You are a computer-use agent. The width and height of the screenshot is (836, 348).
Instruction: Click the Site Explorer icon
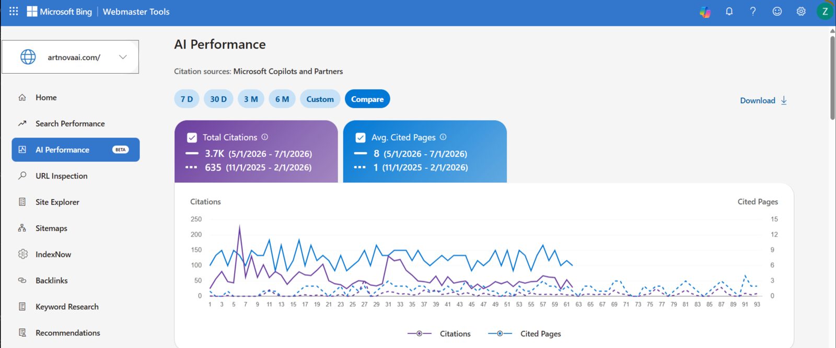[x=22, y=202]
